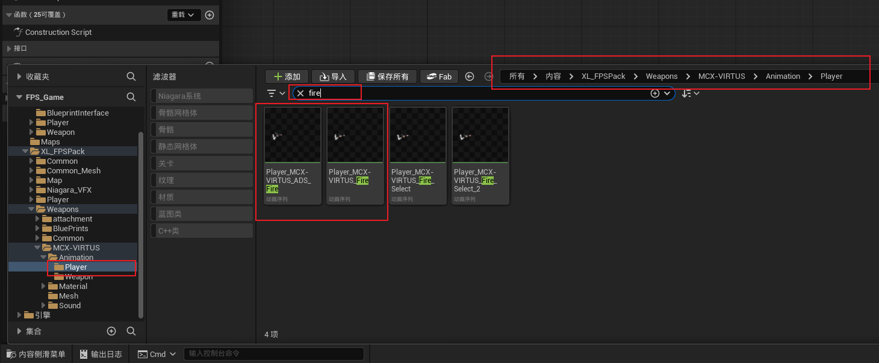Image resolution: width=879 pixels, height=363 pixels.
Task: Collapse the Weapons folder arrow
Action: point(31,209)
